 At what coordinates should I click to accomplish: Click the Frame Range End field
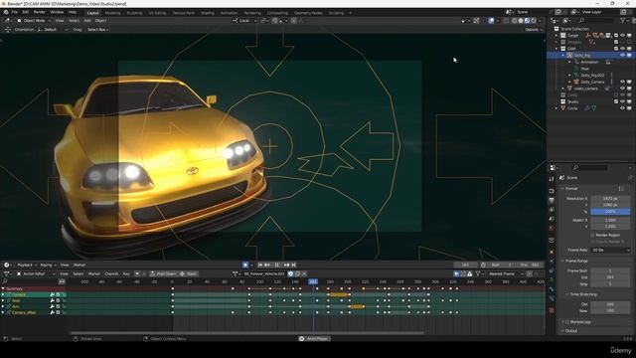610,277
